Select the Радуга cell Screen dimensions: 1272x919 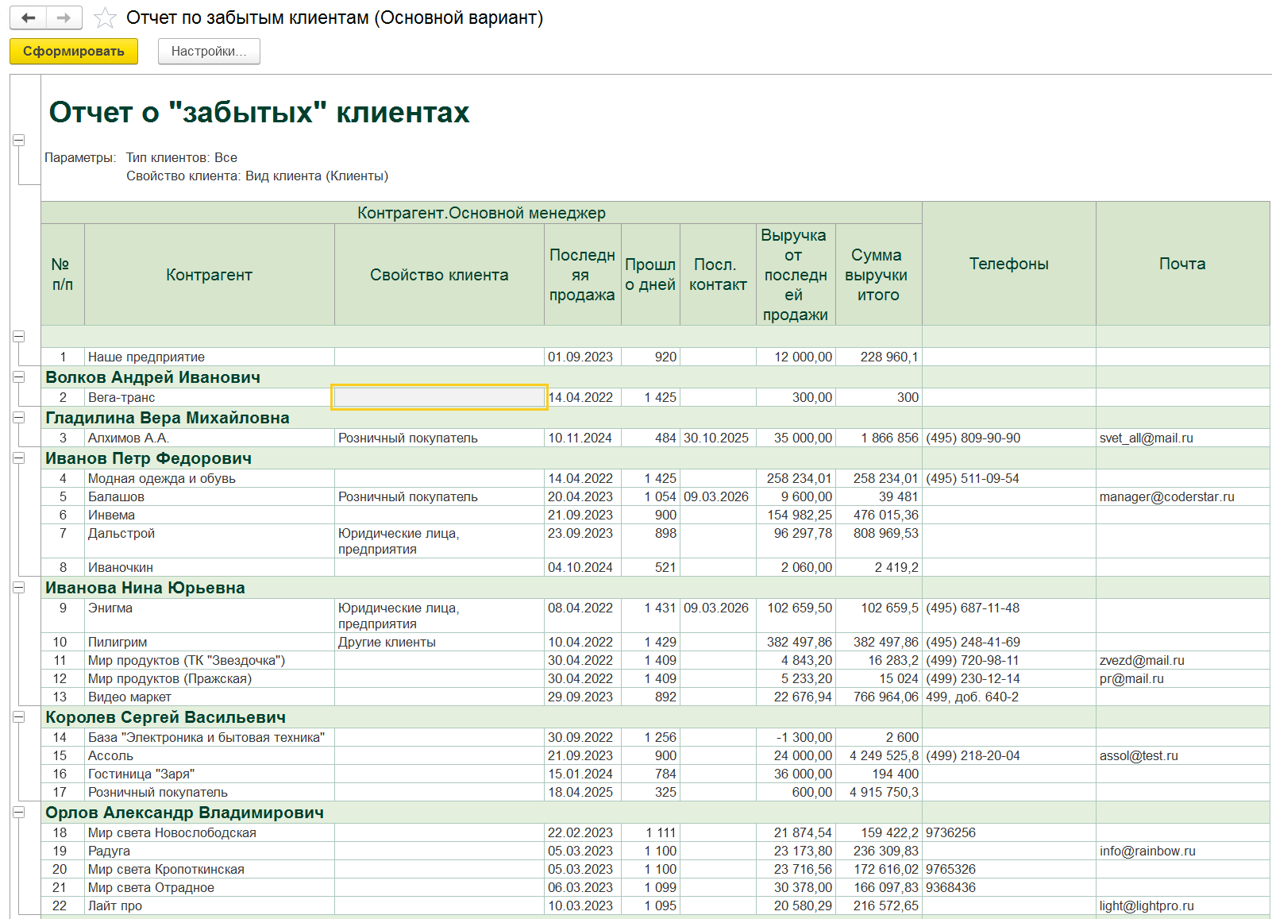[x=209, y=851]
